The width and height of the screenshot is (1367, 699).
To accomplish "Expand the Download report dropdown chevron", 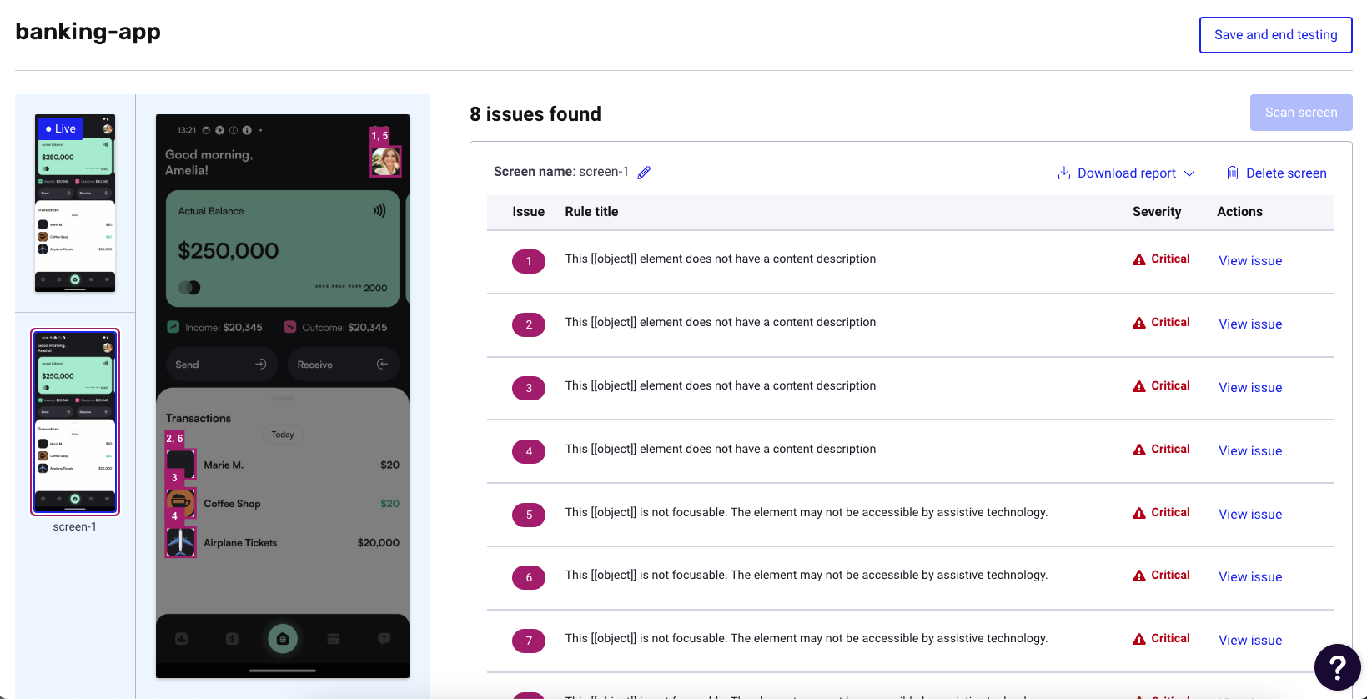I will 1189,173.
